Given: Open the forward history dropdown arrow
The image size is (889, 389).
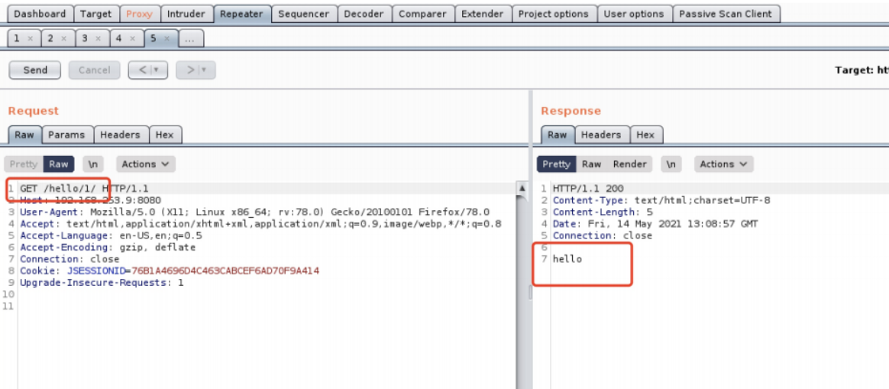Looking at the screenshot, I should [x=204, y=70].
